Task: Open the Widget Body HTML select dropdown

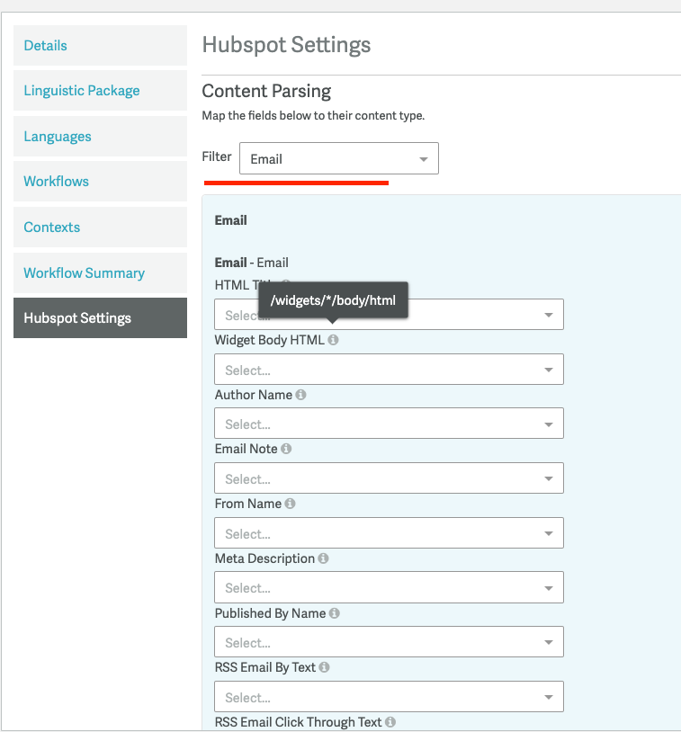Action: 389,370
